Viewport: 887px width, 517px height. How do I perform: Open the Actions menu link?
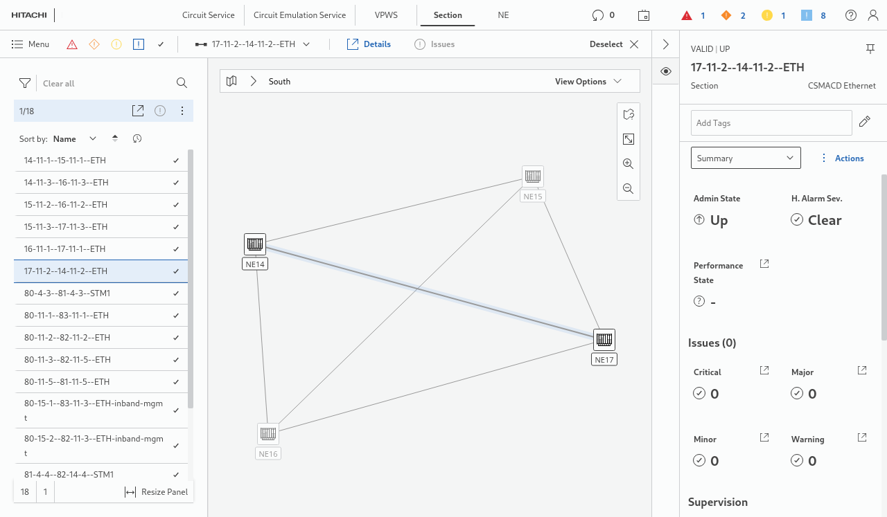pyautogui.click(x=843, y=158)
